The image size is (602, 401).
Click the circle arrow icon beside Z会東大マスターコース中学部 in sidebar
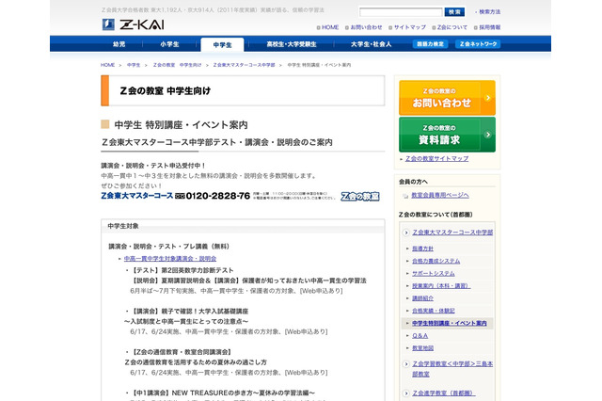pyautogui.click(x=405, y=233)
